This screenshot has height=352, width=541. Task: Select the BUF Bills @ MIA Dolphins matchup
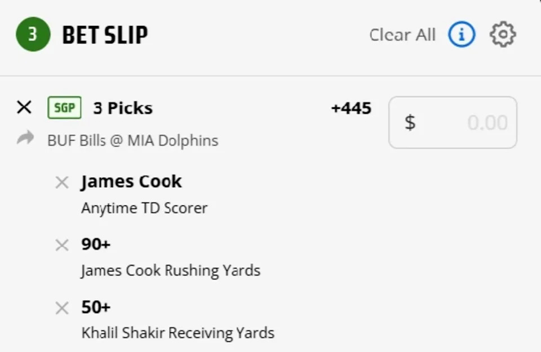pos(132,140)
